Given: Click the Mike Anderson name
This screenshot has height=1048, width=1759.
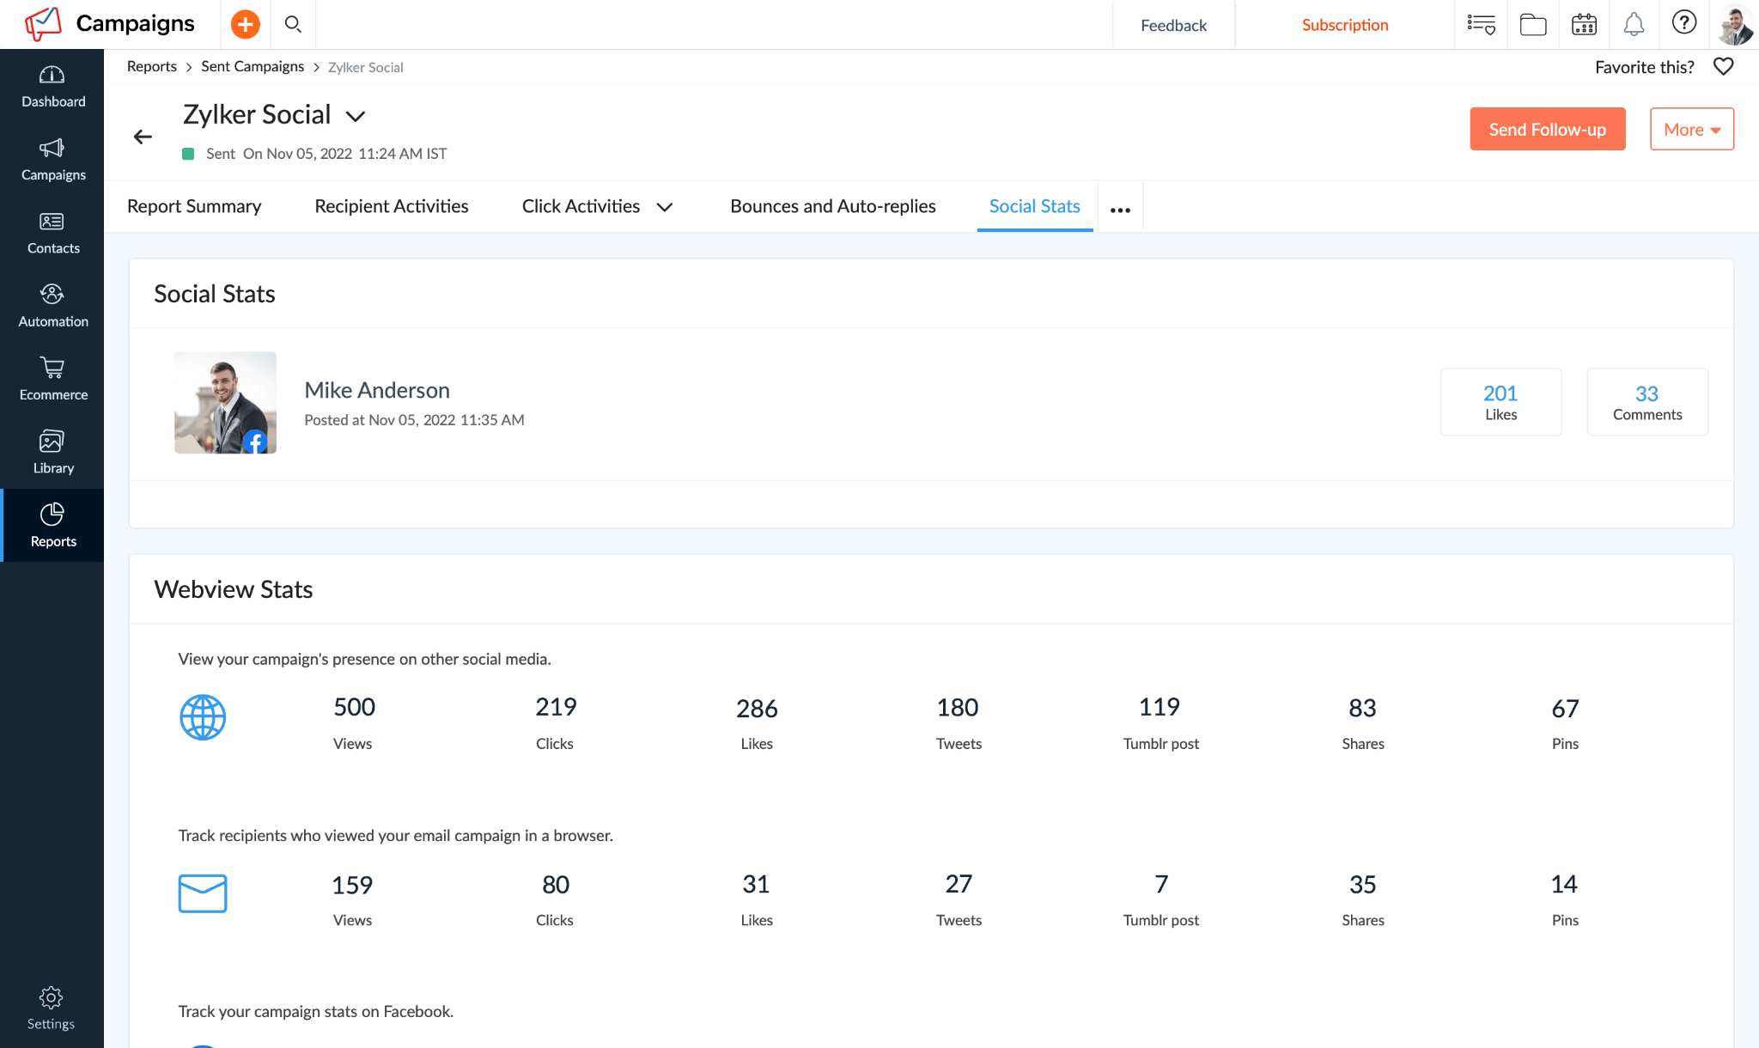Looking at the screenshot, I should tap(377, 390).
